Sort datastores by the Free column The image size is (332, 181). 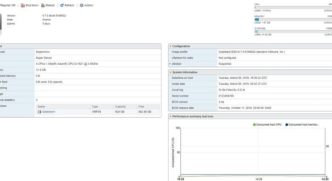tap(148, 106)
